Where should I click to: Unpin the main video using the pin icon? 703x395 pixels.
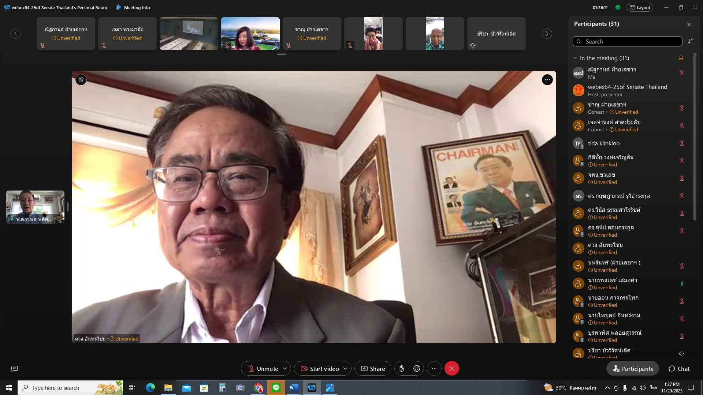click(81, 80)
